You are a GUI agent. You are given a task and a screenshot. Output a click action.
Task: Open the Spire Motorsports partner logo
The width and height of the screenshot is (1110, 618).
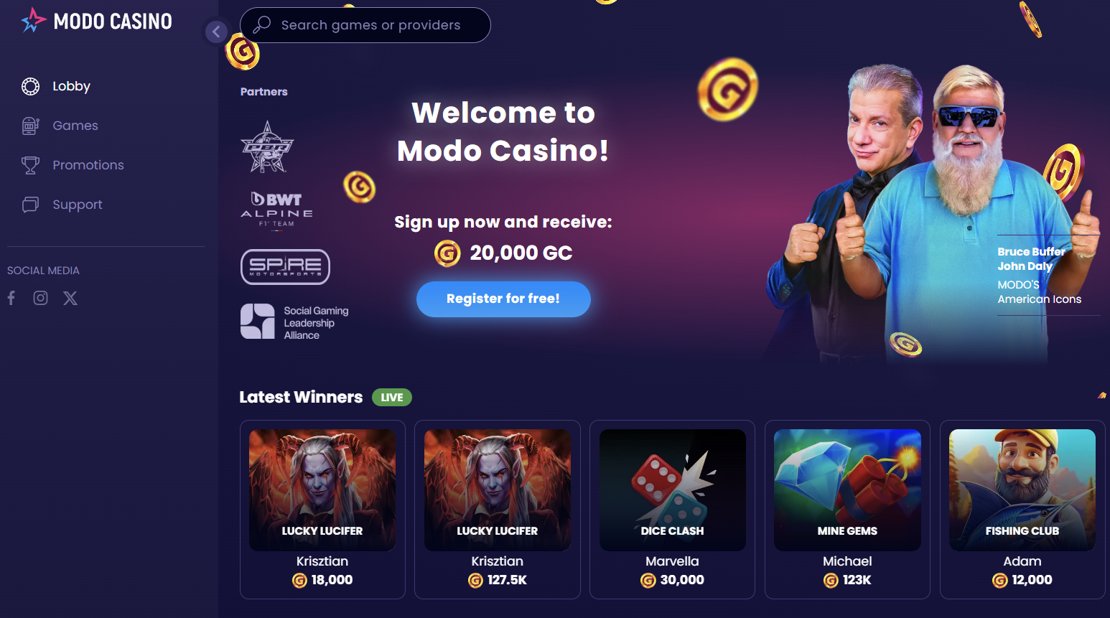point(285,267)
